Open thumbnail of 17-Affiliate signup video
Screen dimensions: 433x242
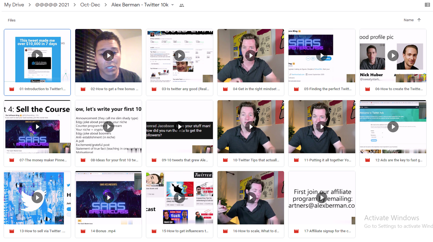click(x=322, y=198)
